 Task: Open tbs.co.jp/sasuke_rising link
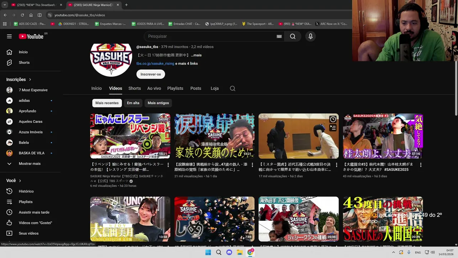[155, 63]
